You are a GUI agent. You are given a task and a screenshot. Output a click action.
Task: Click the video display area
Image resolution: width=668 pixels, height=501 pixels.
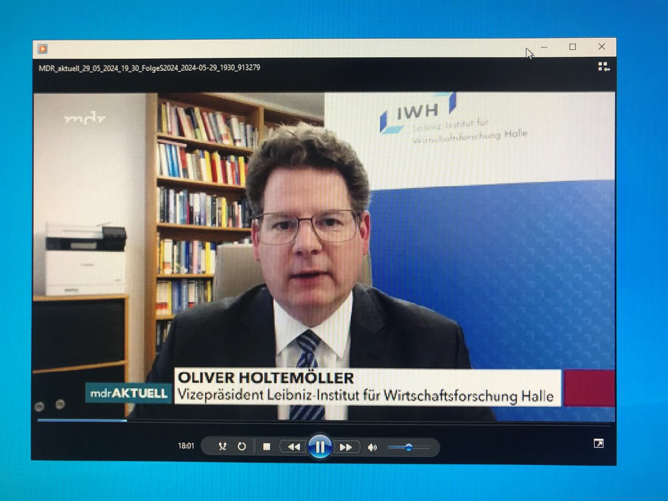click(x=324, y=256)
